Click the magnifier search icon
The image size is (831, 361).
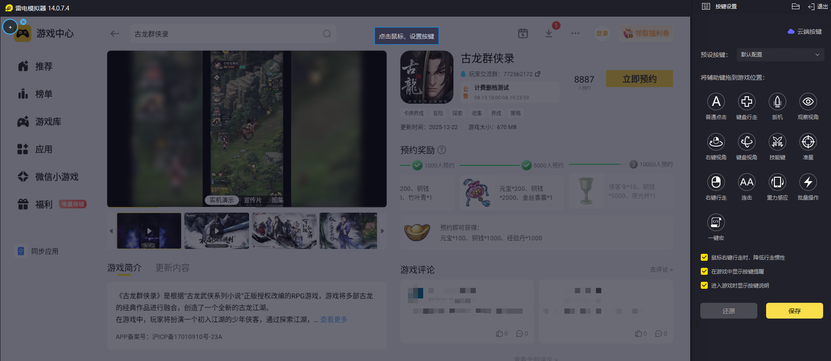[327, 34]
